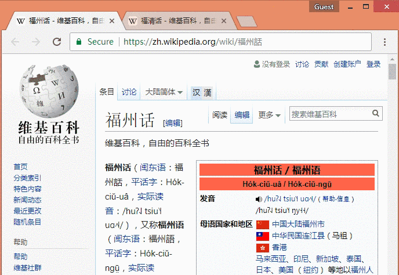The image size is (399, 275).
Task: Click the Wikipedia globe logo
Action: click(49, 91)
